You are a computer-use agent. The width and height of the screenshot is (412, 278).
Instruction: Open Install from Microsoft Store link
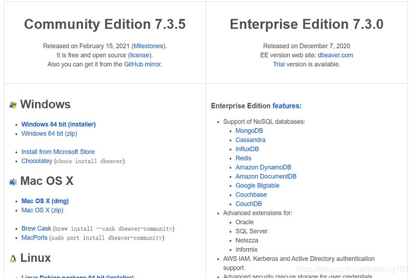[x=58, y=152]
